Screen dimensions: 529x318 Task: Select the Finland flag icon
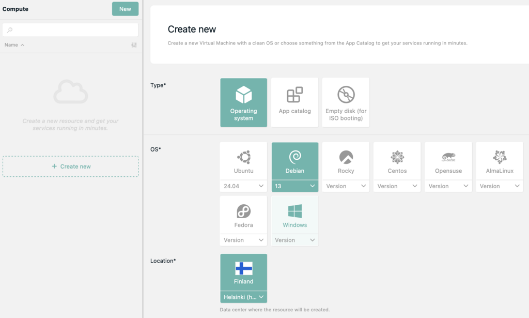[x=244, y=268]
